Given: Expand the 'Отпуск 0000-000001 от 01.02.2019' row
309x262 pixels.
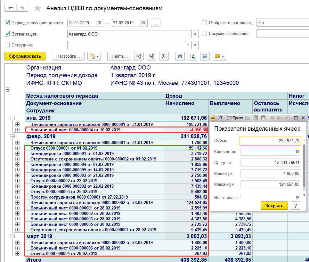Looking at the screenshot, I should (x=17, y=148).
